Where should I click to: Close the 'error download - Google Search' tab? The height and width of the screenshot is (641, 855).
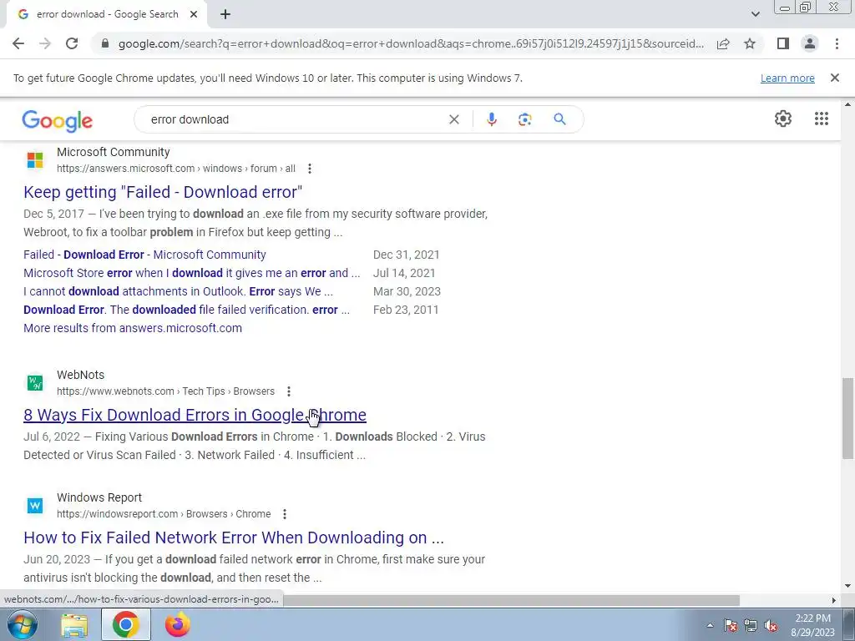(x=193, y=14)
